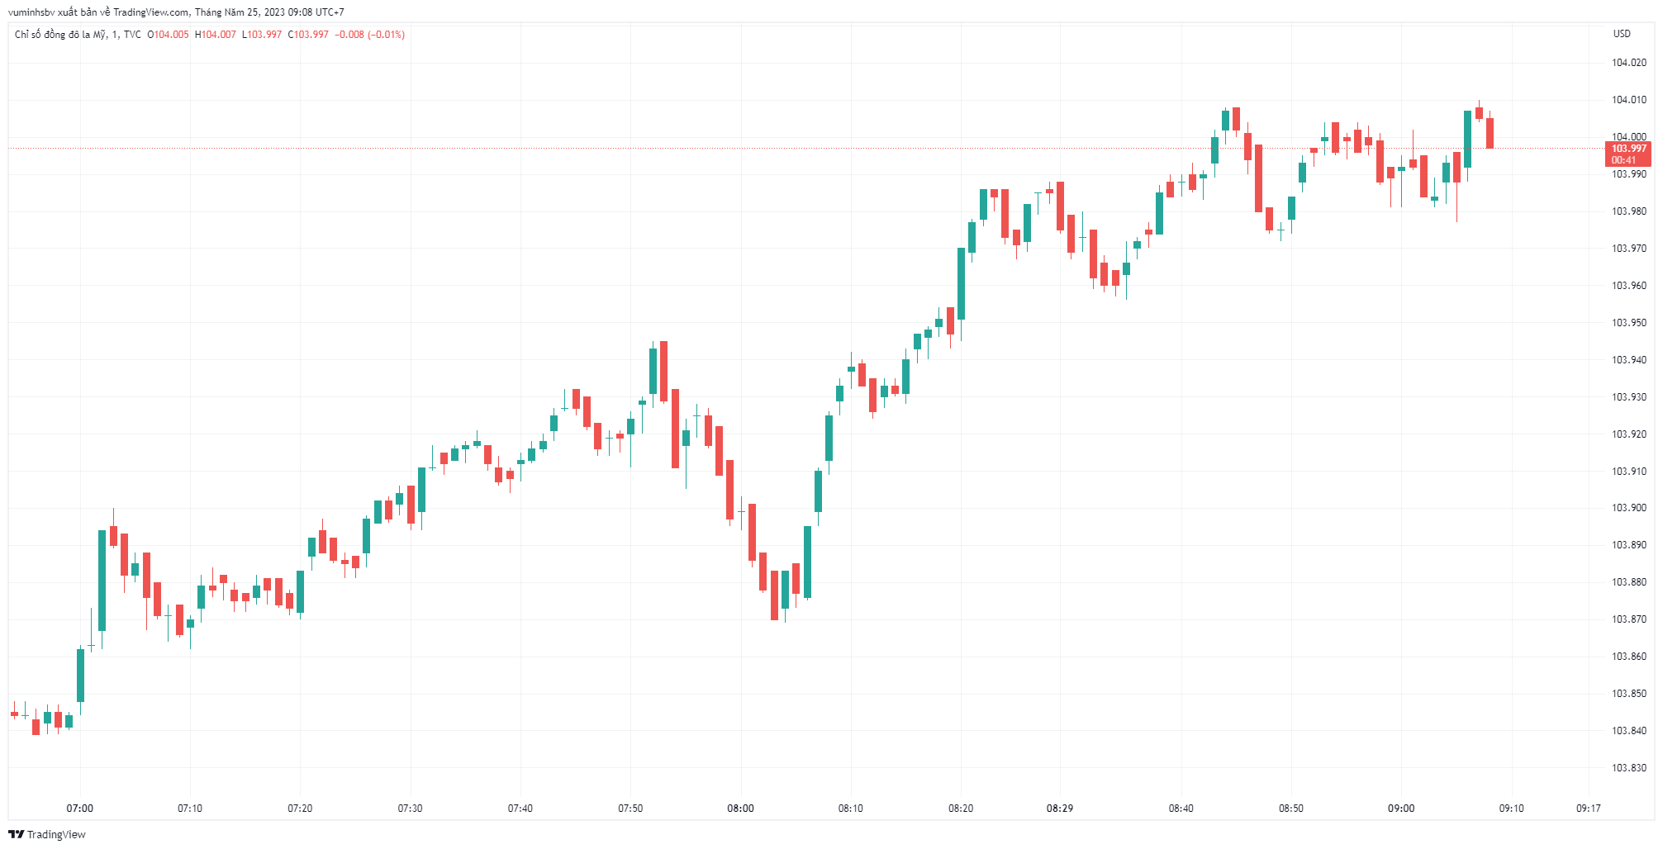Image resolution: width=1663 pixels, height=849 pixels.
Task: Click the USD currency label
Action: (x=1622, y=34)
